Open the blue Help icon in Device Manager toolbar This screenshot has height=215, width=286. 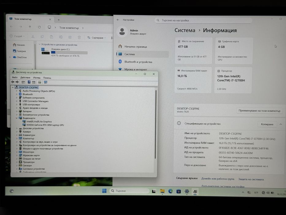[29, 82]
